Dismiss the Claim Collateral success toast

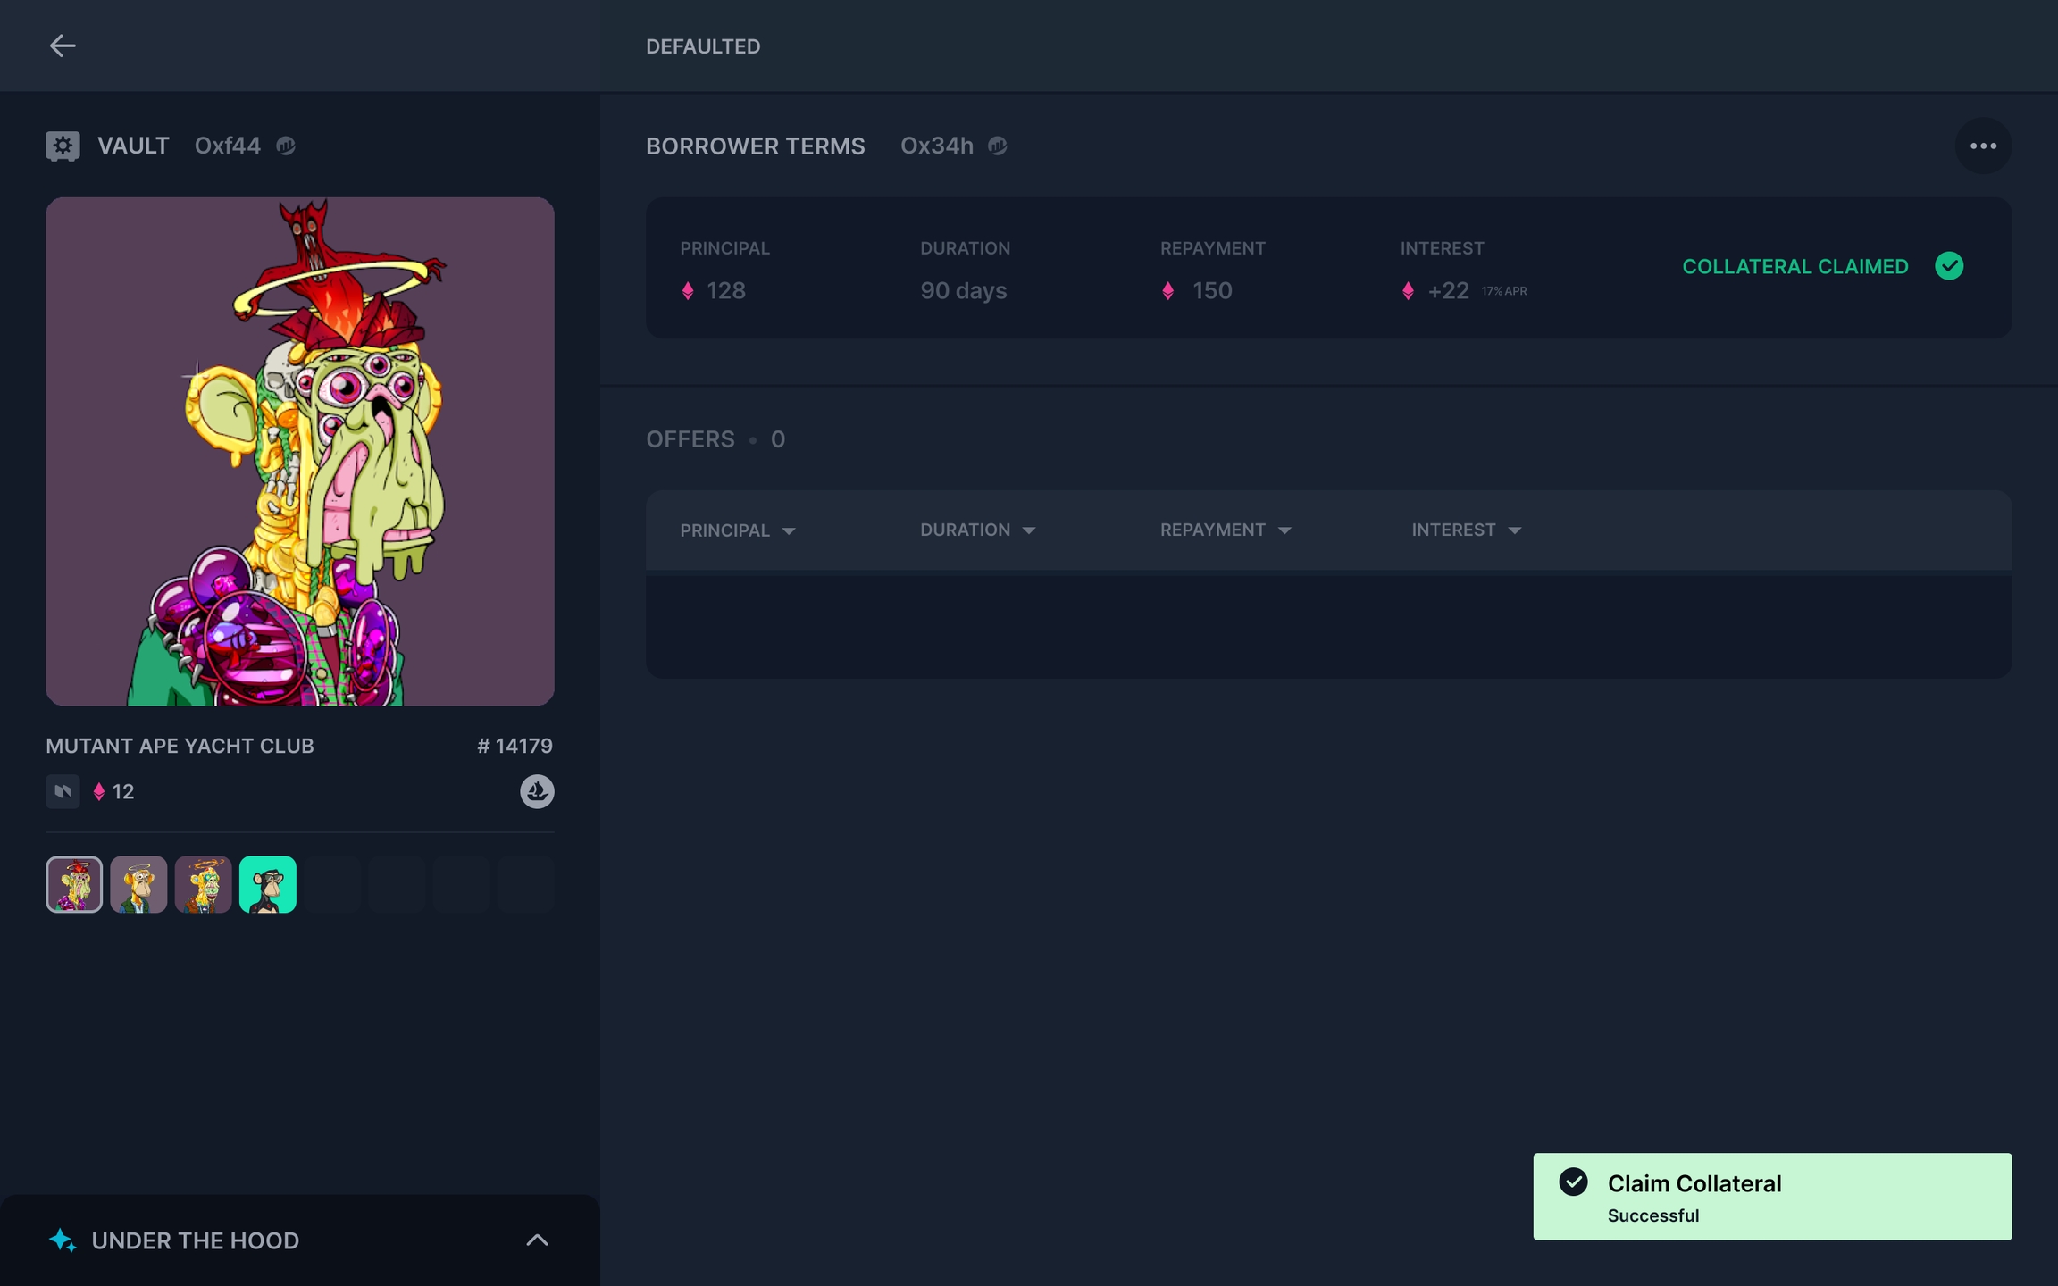(x=1771, y=1197)
